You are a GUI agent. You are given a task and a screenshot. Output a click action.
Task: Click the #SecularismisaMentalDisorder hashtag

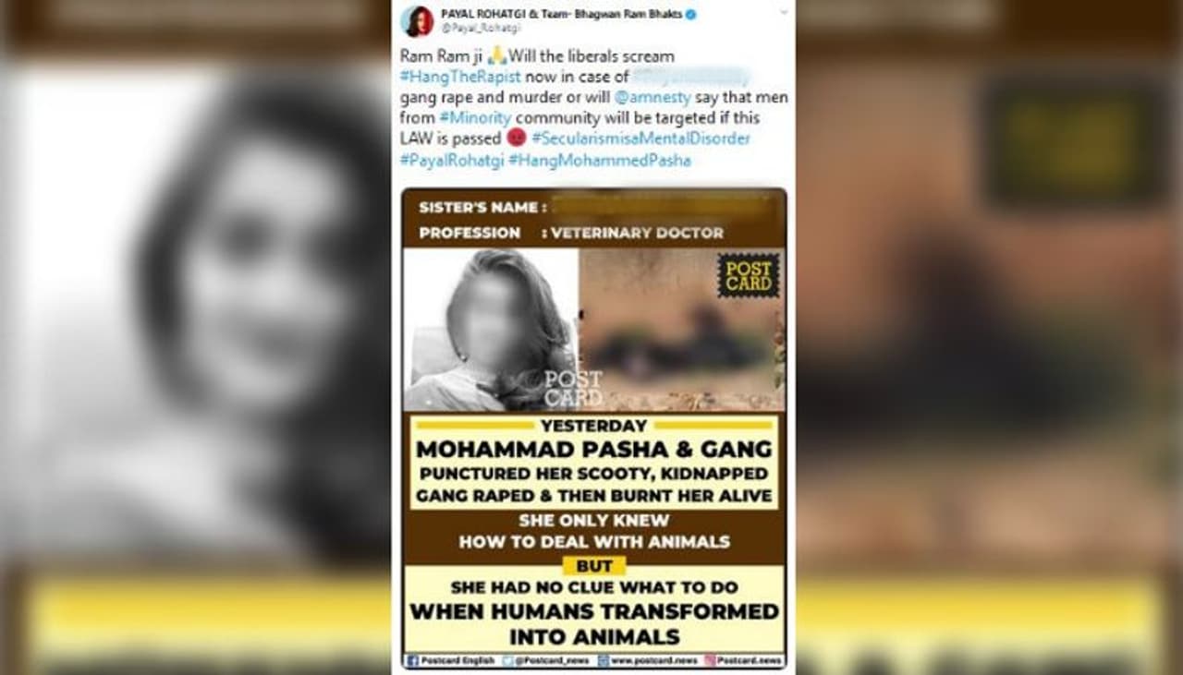(640, 139)
